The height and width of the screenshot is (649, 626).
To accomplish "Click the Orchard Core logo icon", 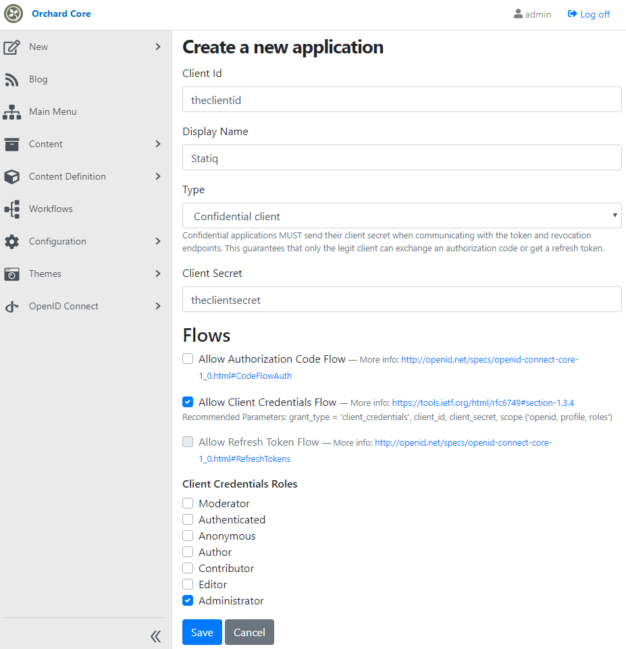I will [14, 14].
